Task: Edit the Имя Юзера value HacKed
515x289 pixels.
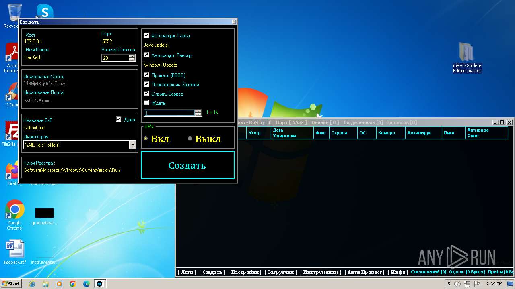Action: (32, 57)
